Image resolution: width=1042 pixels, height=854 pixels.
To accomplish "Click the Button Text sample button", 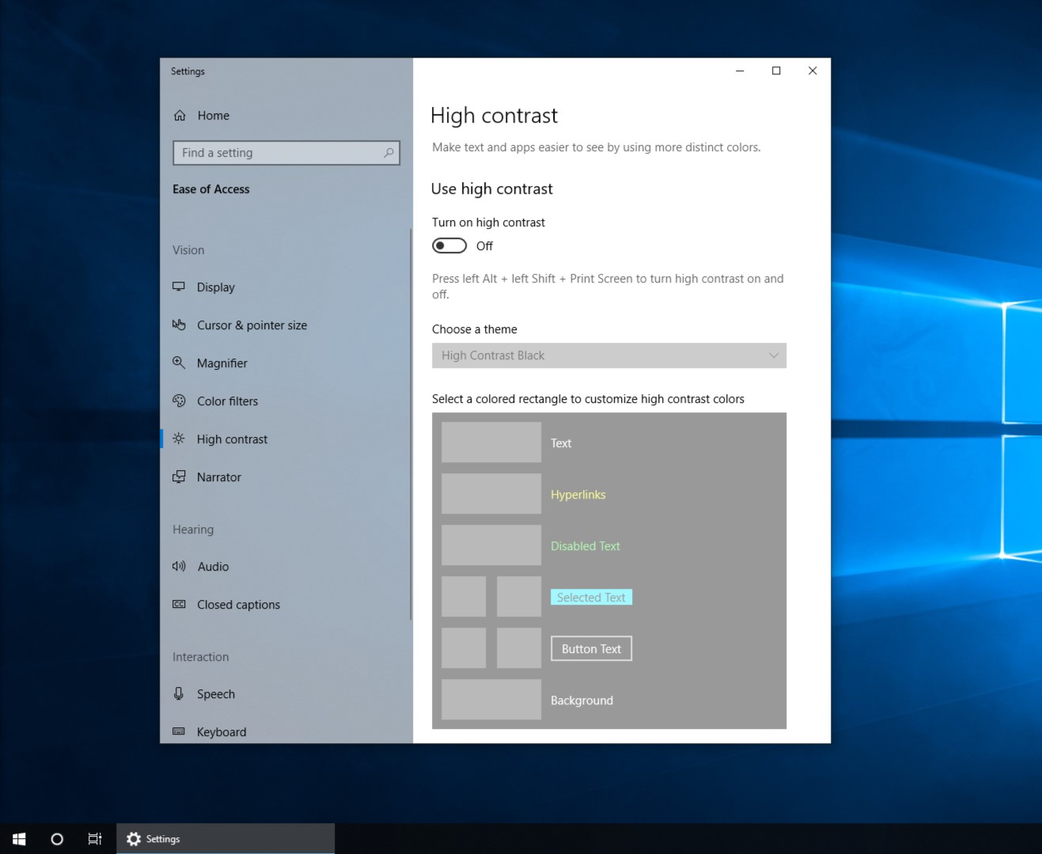I will pos(591,649).
